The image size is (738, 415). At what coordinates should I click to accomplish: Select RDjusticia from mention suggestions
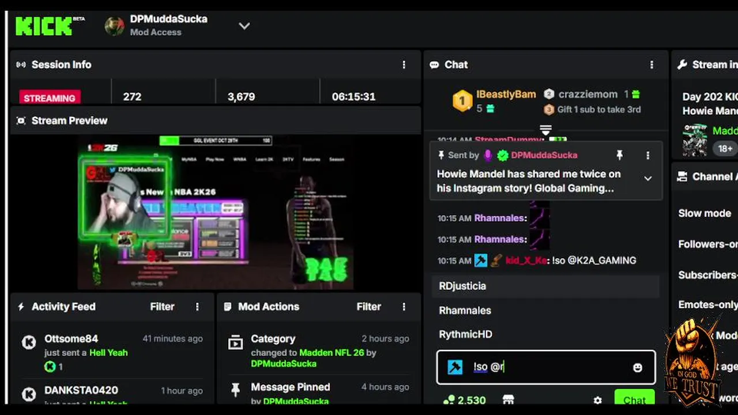(x=545, y=286)
